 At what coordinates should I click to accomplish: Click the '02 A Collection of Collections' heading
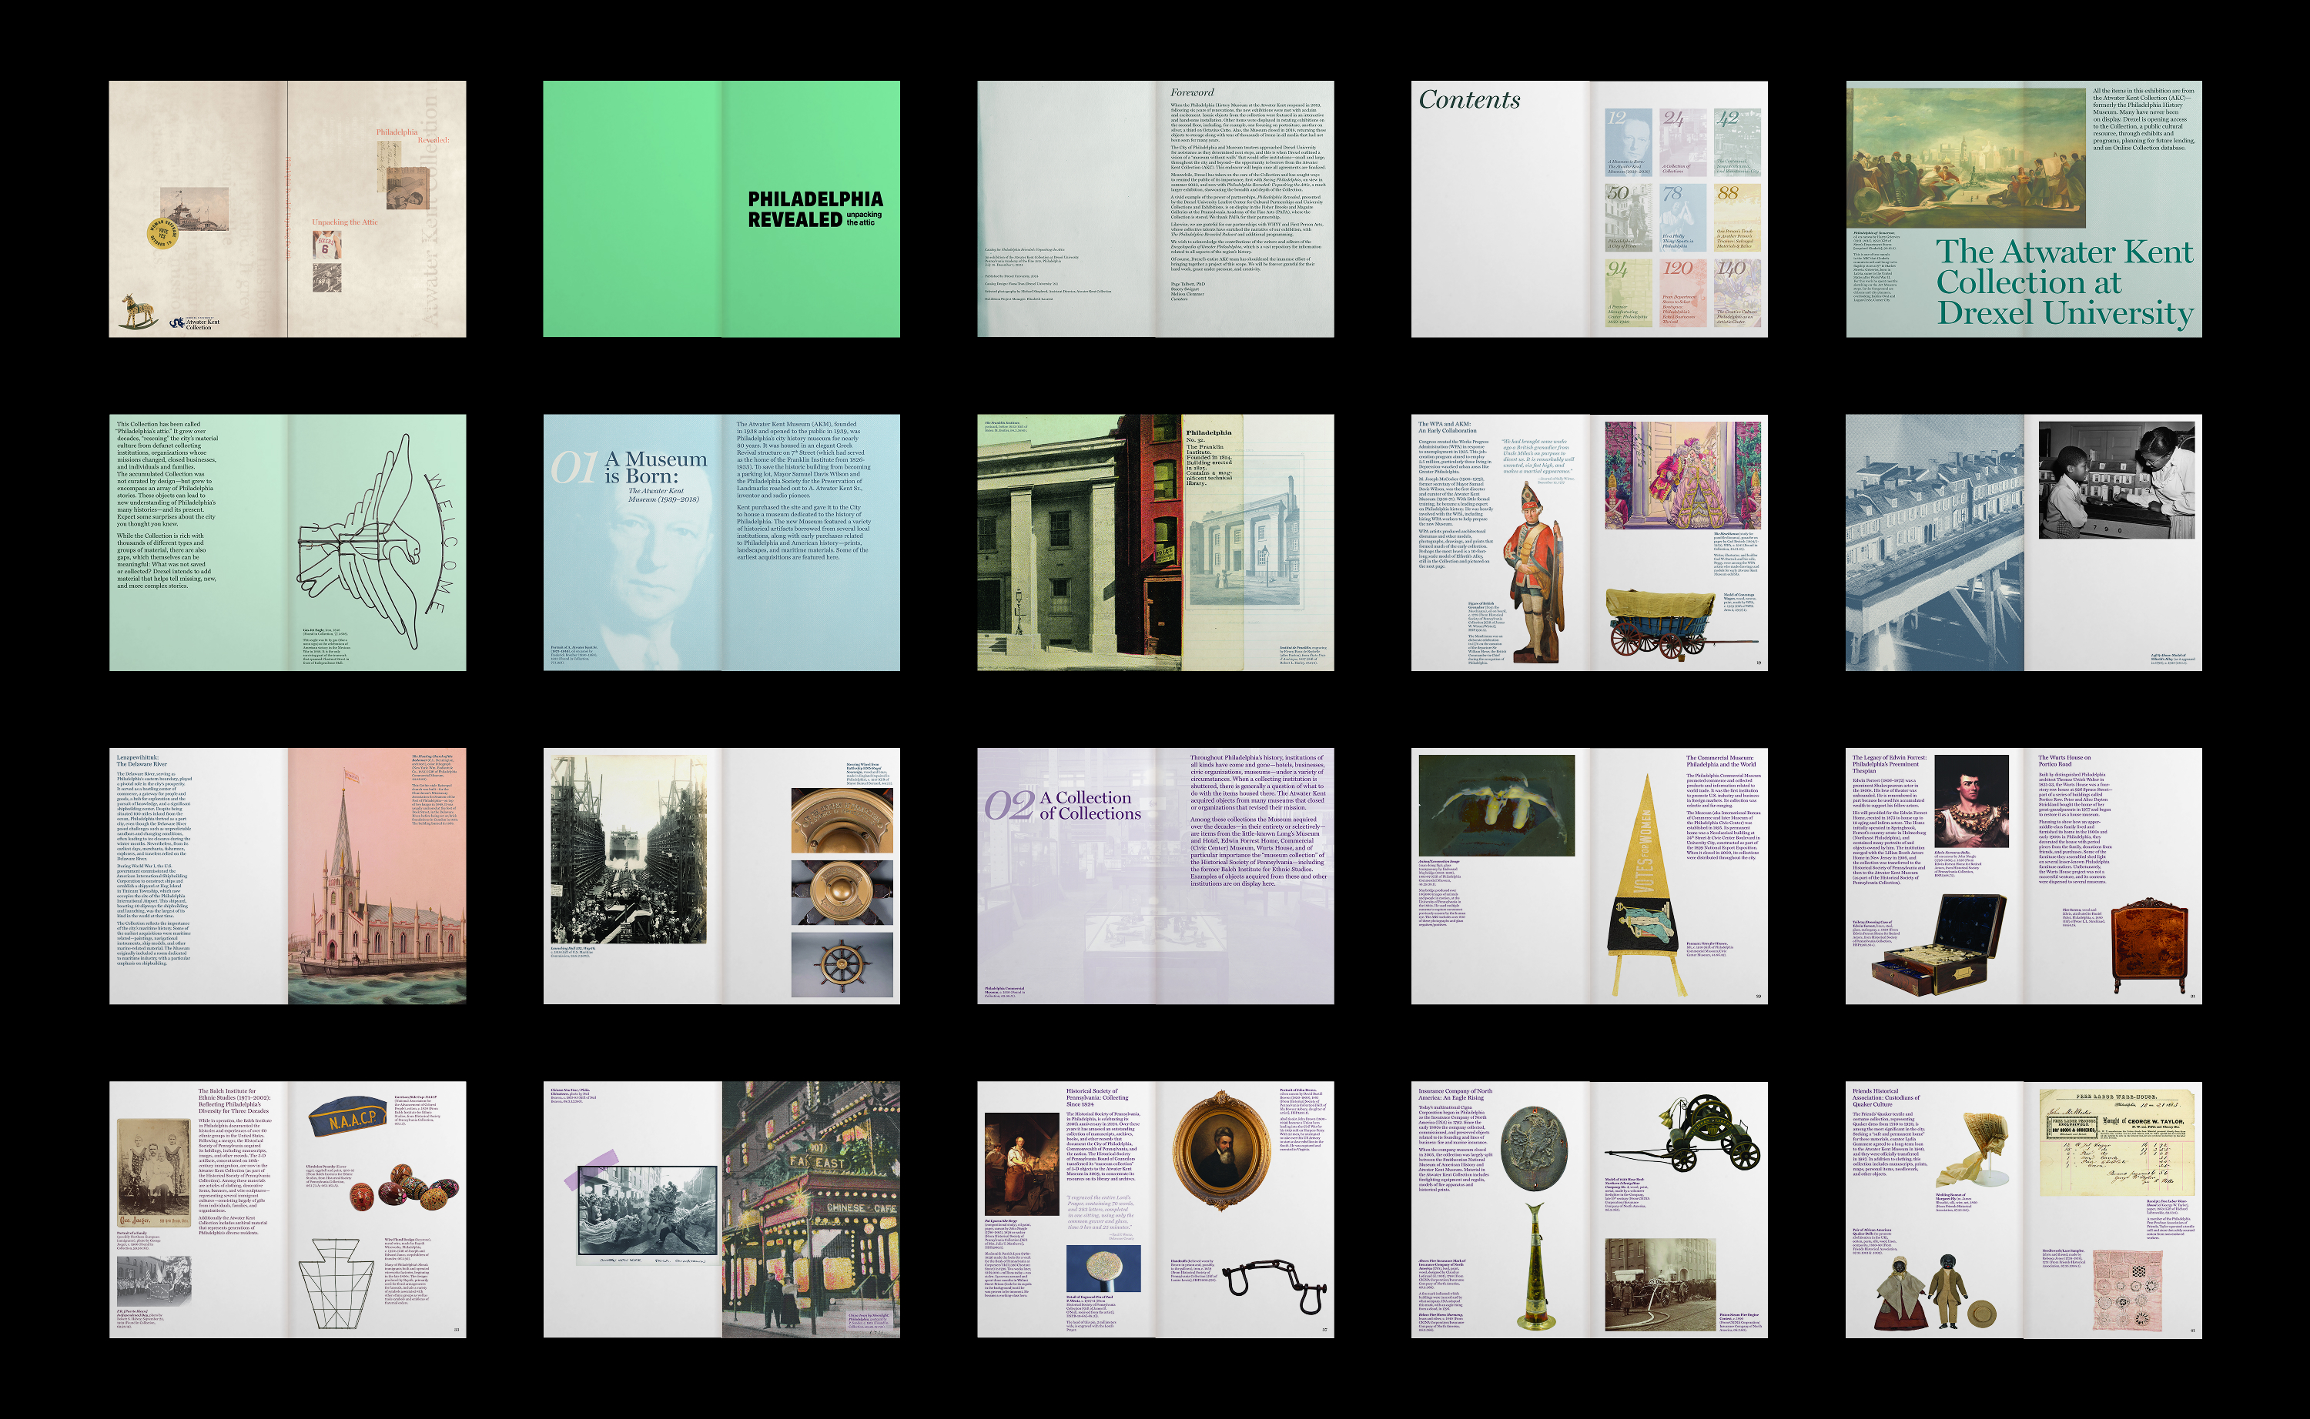(x=1062, y=805)
